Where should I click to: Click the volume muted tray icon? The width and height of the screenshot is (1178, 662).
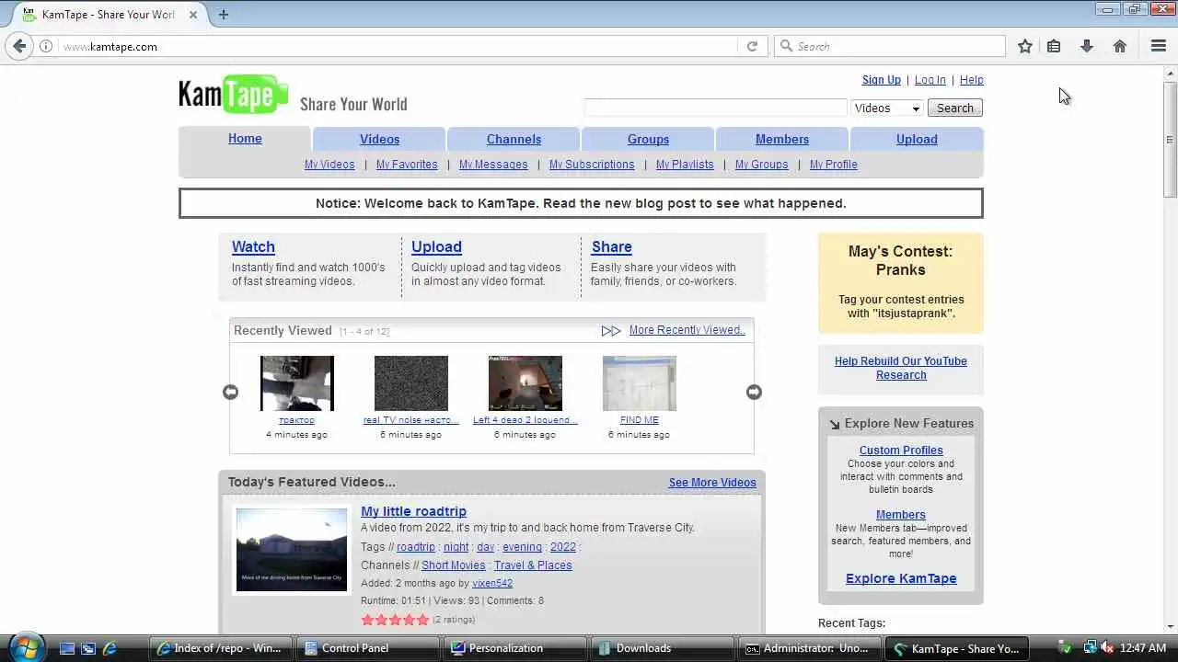(1106, 648)
